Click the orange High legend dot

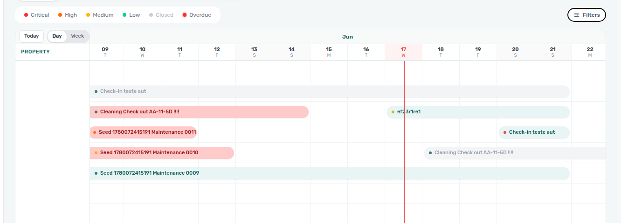(60, 15)
